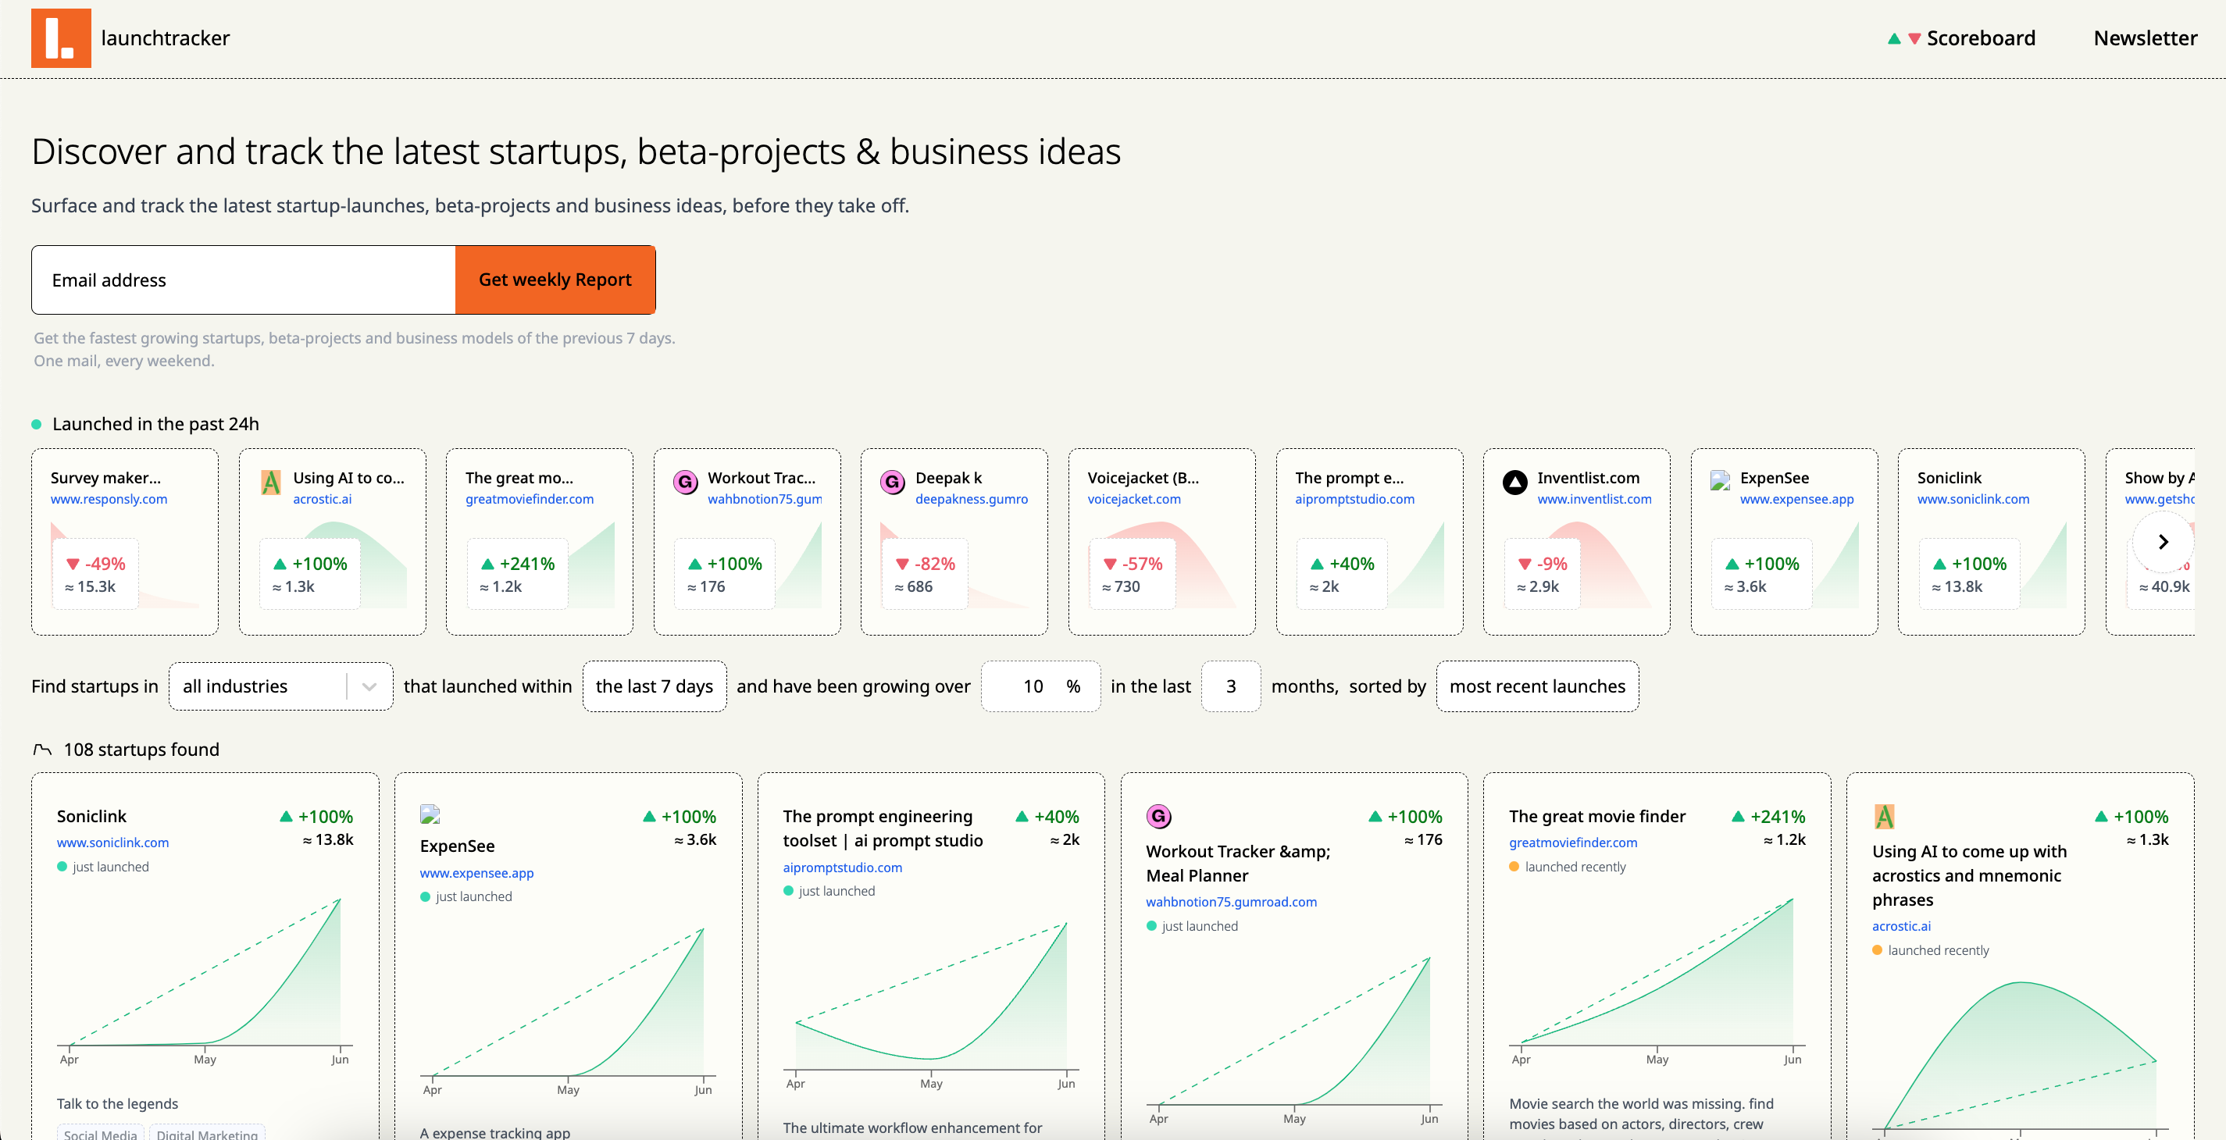This screenshot has width=2226, height=1140.
Task: Click the 'A' icon on the acrostics result card
Action: 1884,816
